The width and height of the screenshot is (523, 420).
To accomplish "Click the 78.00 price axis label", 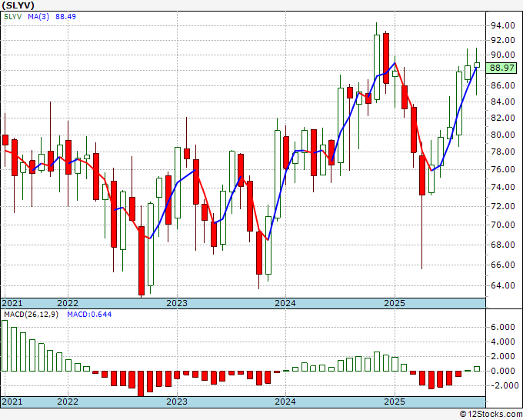I will pos(502,152).
